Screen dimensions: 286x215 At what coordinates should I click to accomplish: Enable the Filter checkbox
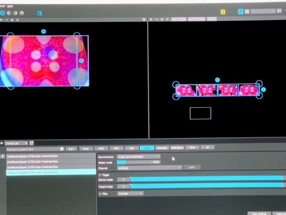(100, 193)
